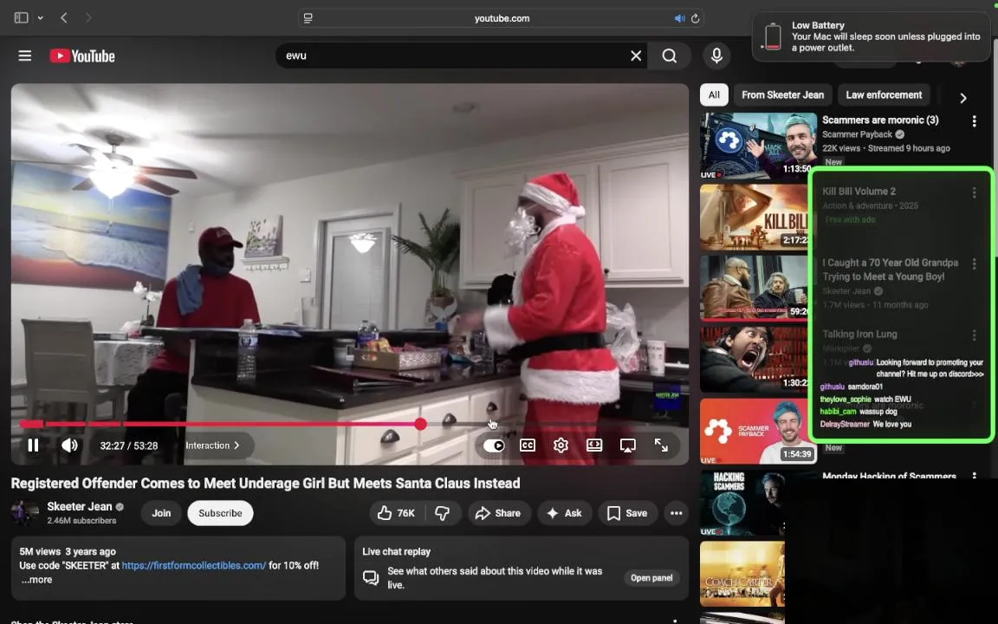The height and width of the screenshot is (624, 998).
Task: Start voice search with microphone
Action: (x=716, y=56)
